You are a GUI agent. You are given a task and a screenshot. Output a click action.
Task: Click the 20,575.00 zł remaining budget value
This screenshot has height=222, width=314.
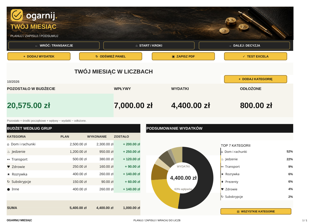(x=29, y=105)
